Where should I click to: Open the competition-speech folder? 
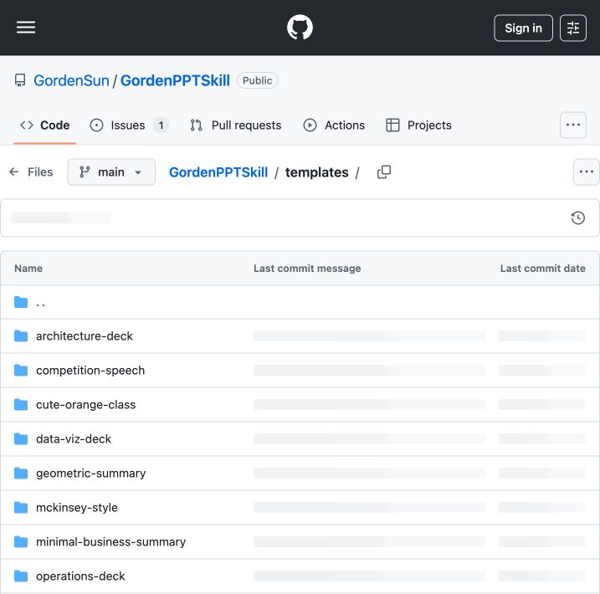click(90, 371)
